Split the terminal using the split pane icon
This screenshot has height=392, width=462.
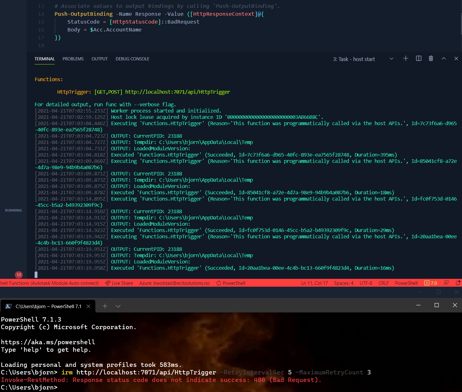[419, 58]
